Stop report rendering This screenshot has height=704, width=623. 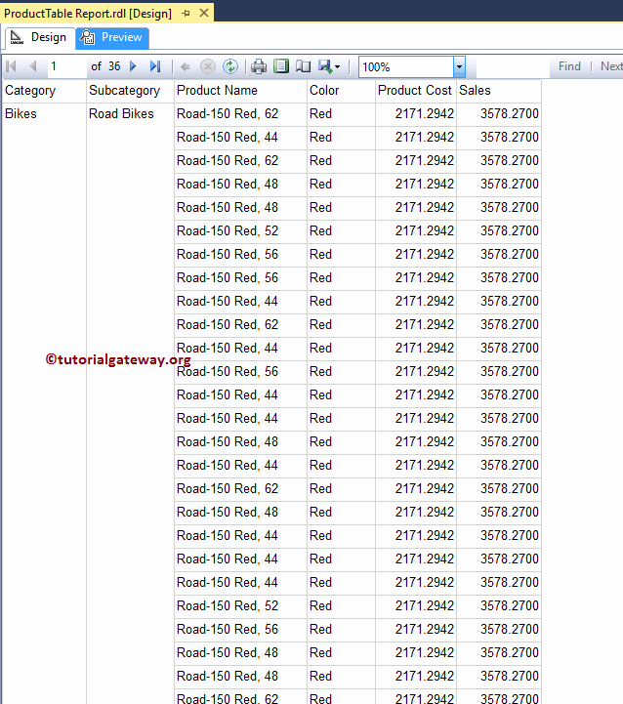coord(208,66)
